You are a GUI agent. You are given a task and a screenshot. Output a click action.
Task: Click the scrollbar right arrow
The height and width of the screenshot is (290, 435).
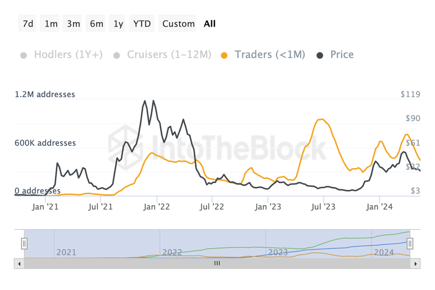click(x=416, y=264)
